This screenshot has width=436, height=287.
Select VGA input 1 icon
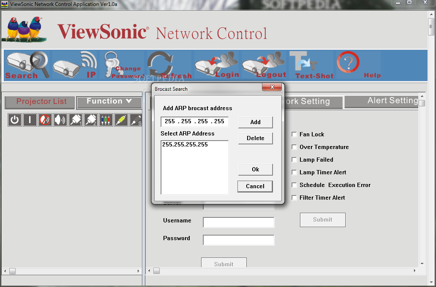(x=75, y=120)
